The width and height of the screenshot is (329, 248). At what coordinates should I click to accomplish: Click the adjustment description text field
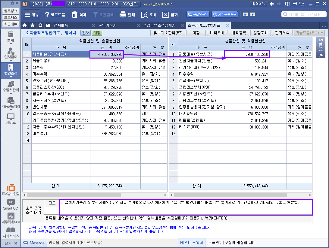(x=186, y=207)
